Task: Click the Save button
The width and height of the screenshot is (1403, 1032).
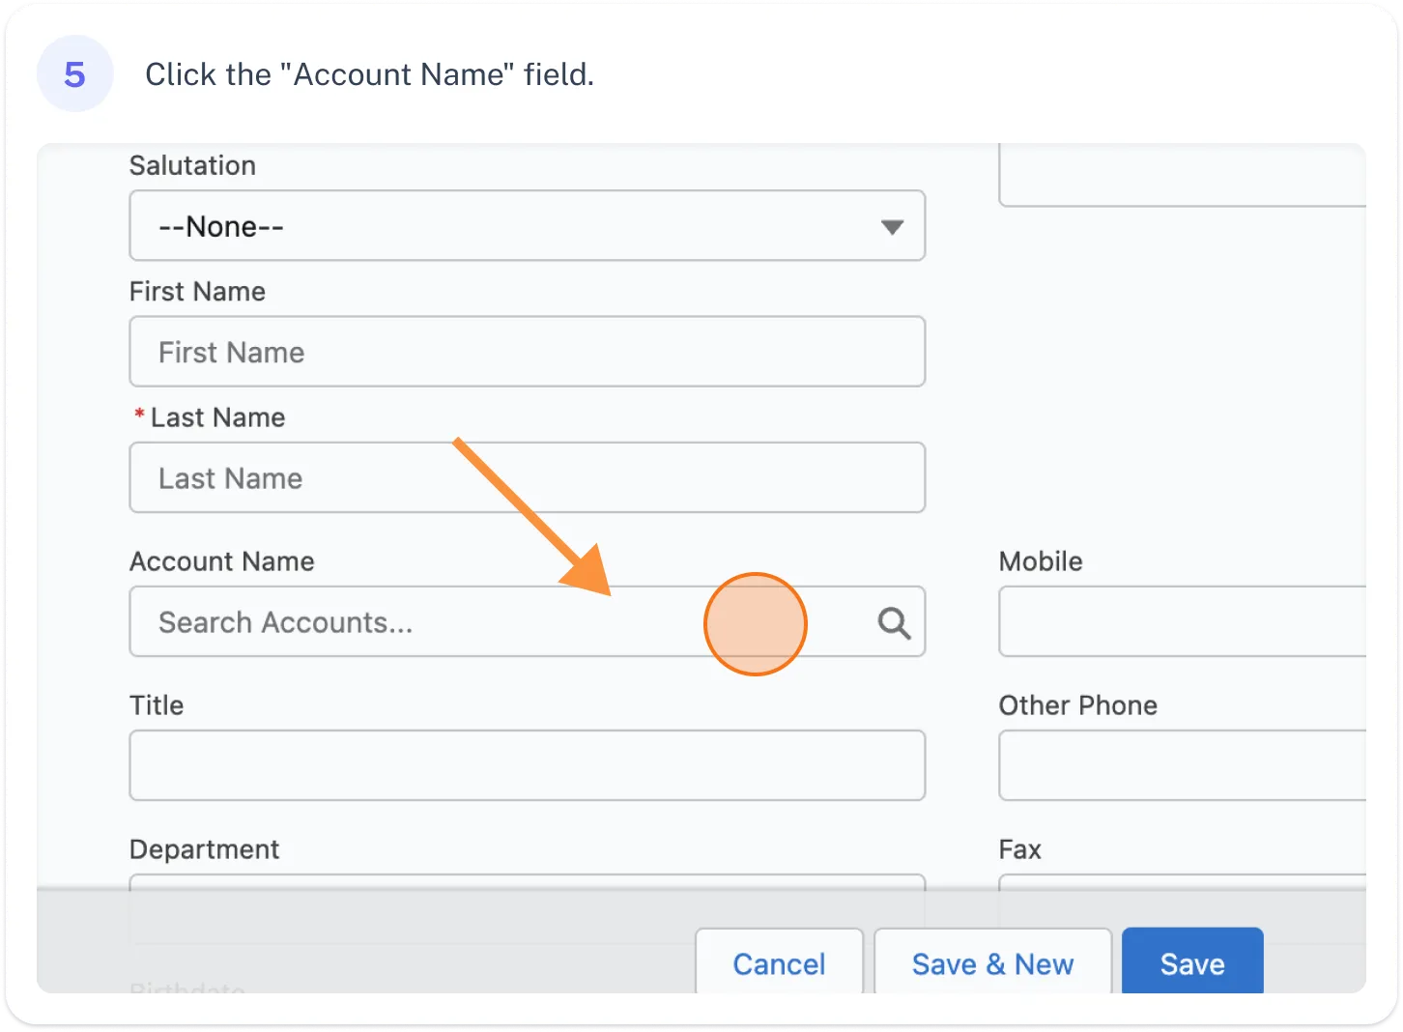Action: point(1191,962)
